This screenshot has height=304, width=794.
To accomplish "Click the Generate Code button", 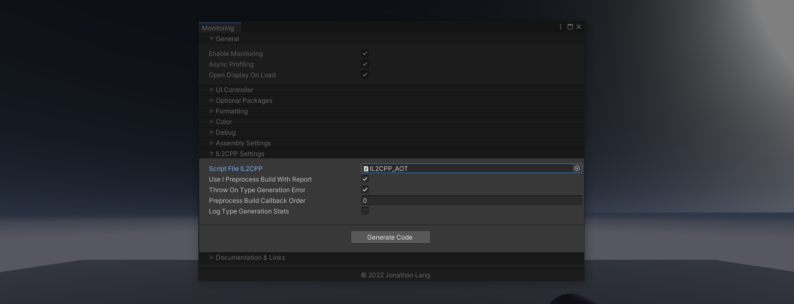I will [390, 237].
